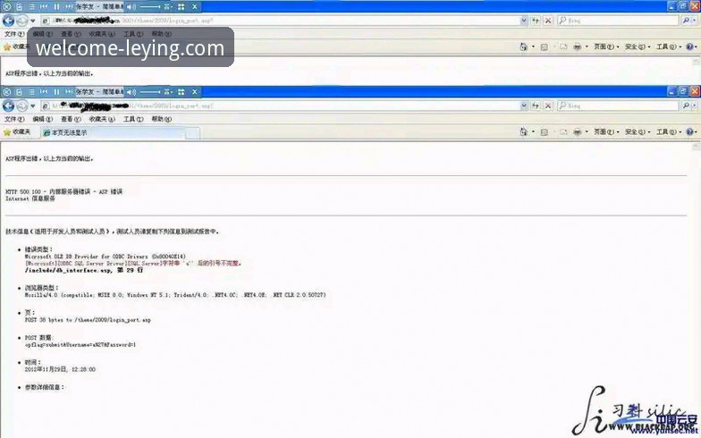Stop loading with the lower address bar X icon
The image size is (701, 438).
pyautogui.click(x=547, y=105)
